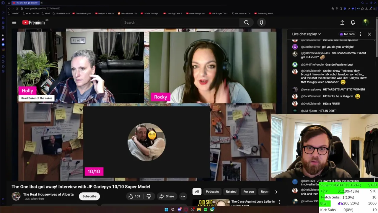
Task: Expand the Live chat replay dropdown
Action: point(307,34)
